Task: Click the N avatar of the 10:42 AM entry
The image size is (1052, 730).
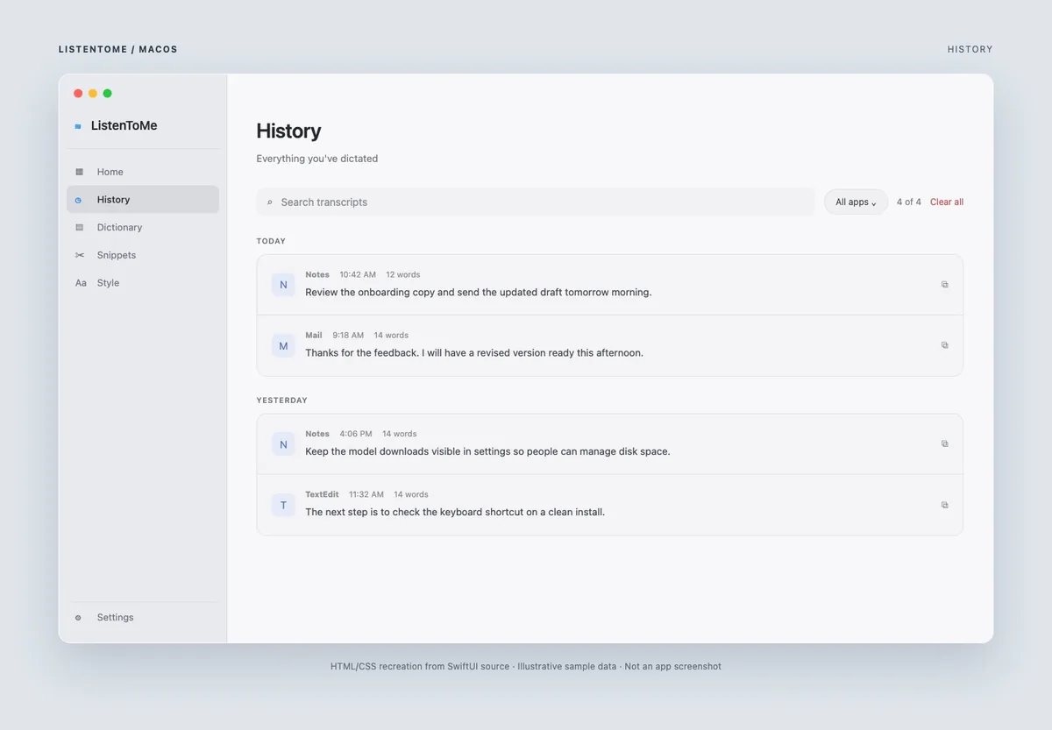Action: point(283,285)
